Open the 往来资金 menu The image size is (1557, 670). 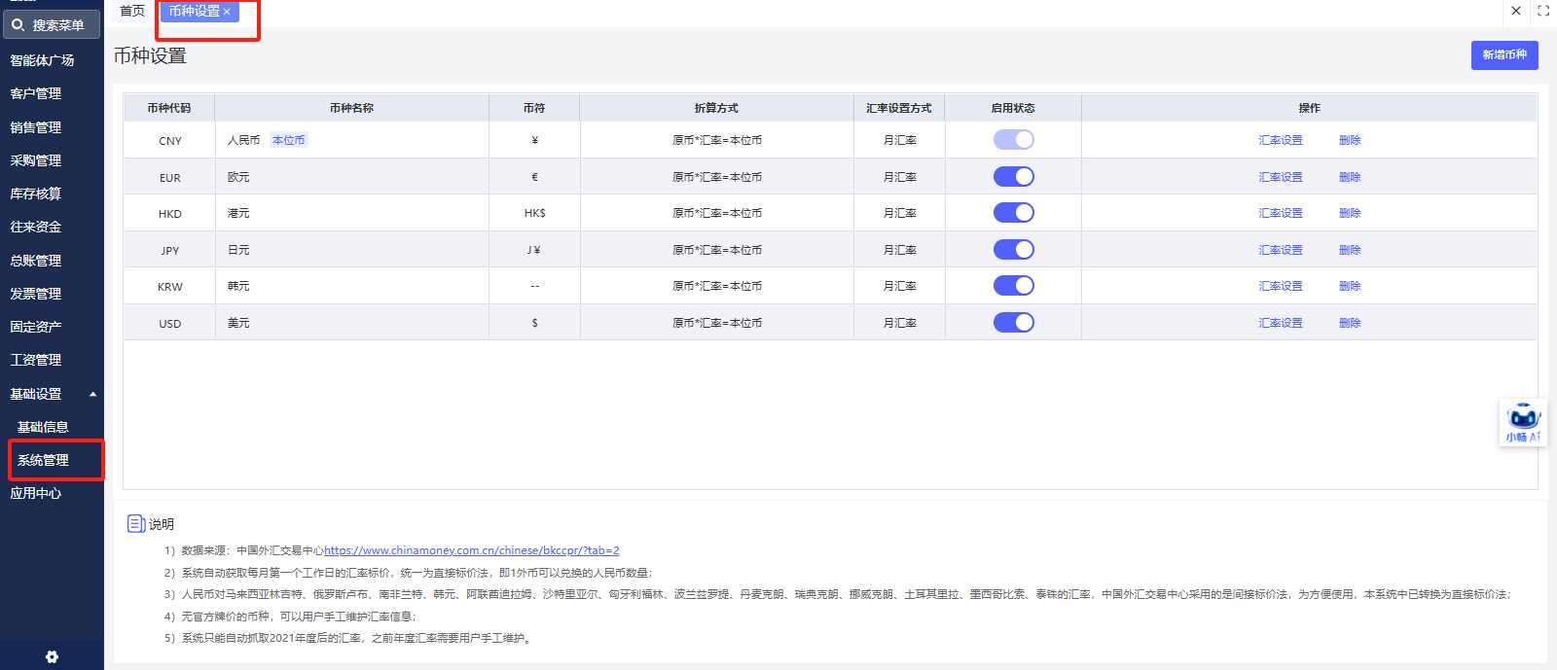35,227
